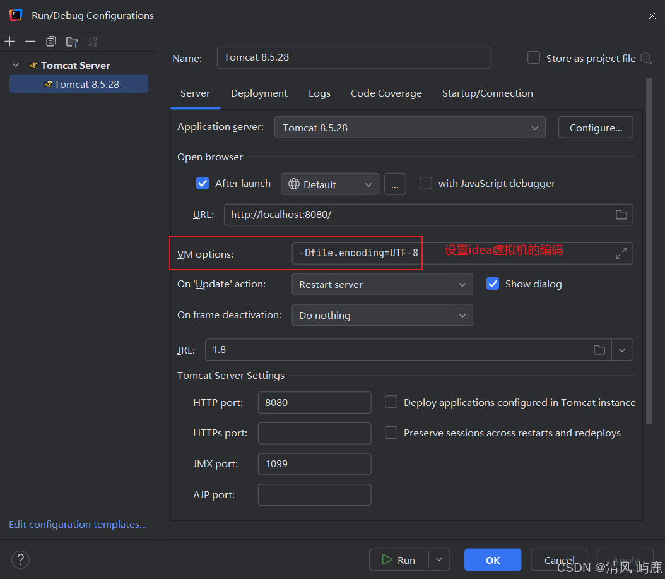The image size is (665, 579).
Task: Sort configurations alphabetically
Action: [x=93, y=42]
